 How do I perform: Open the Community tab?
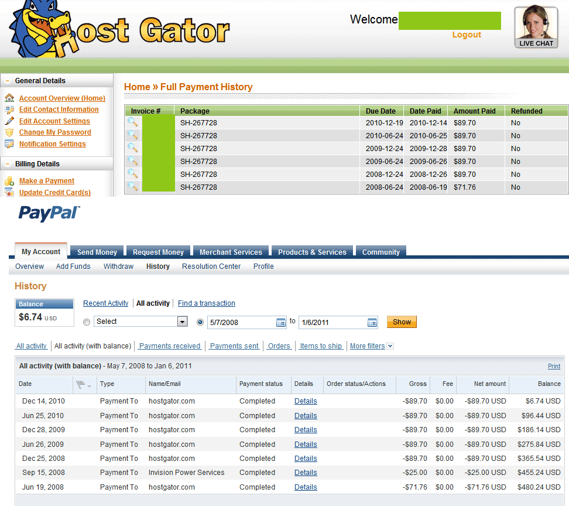pyautogui.click(x=381, y=252)
